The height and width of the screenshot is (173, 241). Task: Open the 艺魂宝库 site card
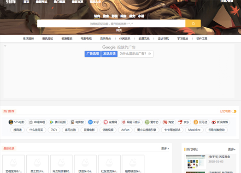click(13, 164)
